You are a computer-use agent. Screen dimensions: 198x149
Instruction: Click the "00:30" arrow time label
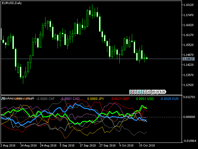(156, 92)
